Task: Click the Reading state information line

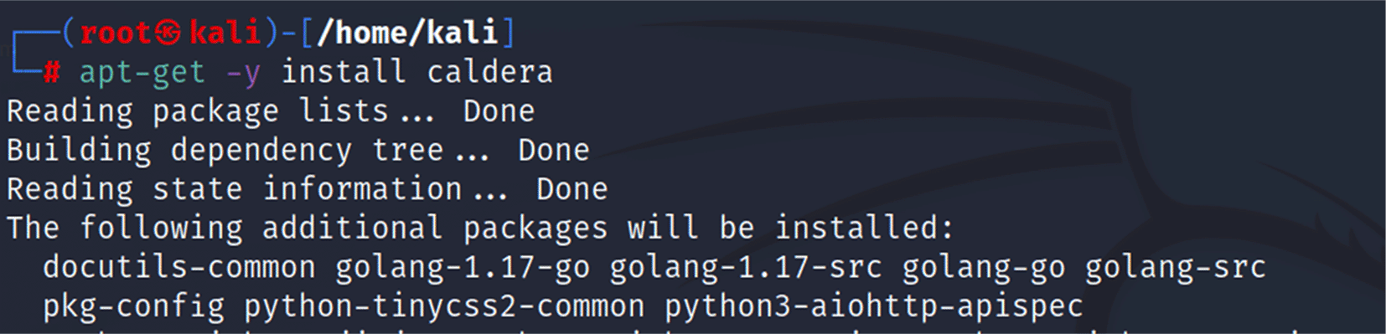Action: pos(308,189)
